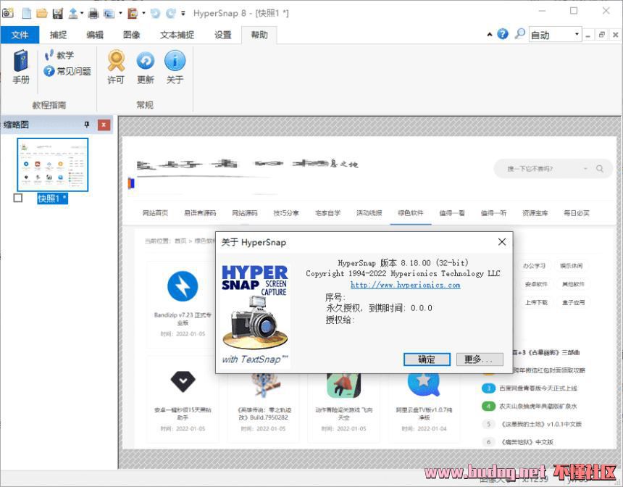Open the customize quick access toolbar dropdown
Viewport: 623px width, 487px height.
[183, 13]
